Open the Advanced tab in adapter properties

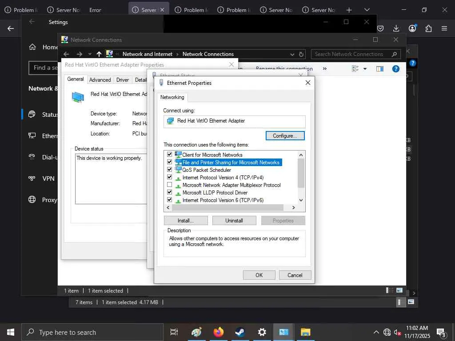click(x=100, y=80)
